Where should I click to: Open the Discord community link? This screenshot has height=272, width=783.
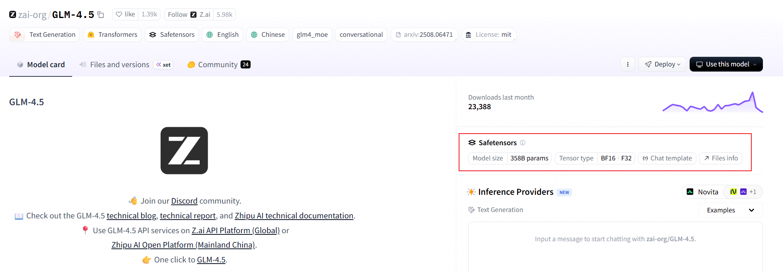[x=184, y=201]
